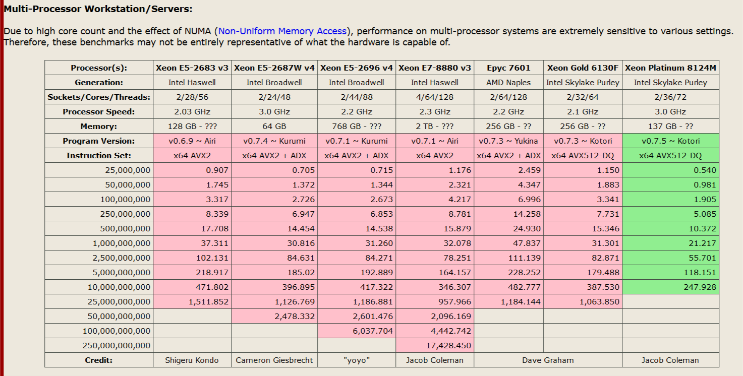Viewport: 743px width, 376px height.
Task: Click the Xeon E5-2683 v3 column header
Action: 192,68
